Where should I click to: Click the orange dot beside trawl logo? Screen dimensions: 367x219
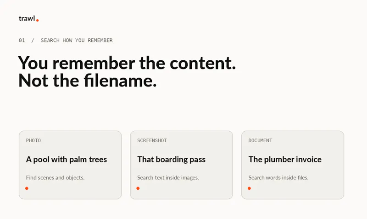coord(38,21)
